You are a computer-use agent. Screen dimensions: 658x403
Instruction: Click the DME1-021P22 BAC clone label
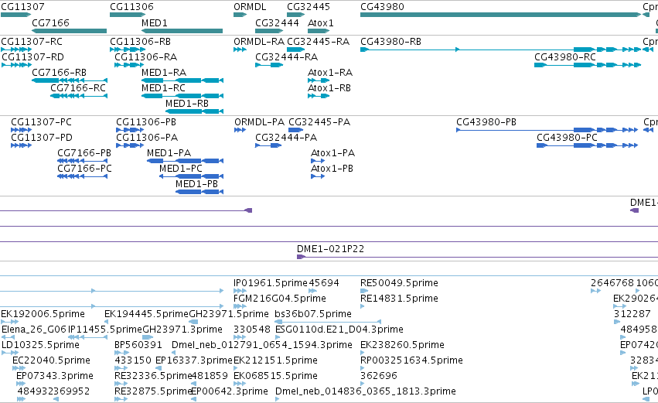pos(330,249)
